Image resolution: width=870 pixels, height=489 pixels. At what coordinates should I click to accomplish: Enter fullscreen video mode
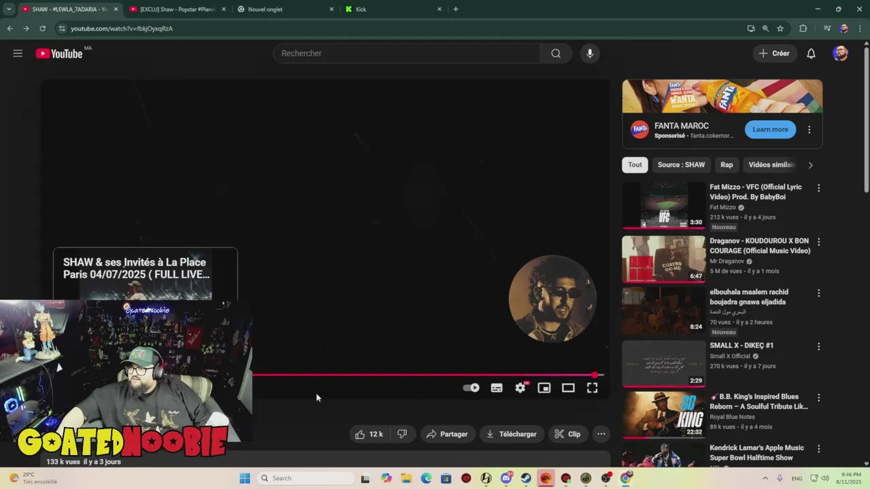[x=592, y=388]
